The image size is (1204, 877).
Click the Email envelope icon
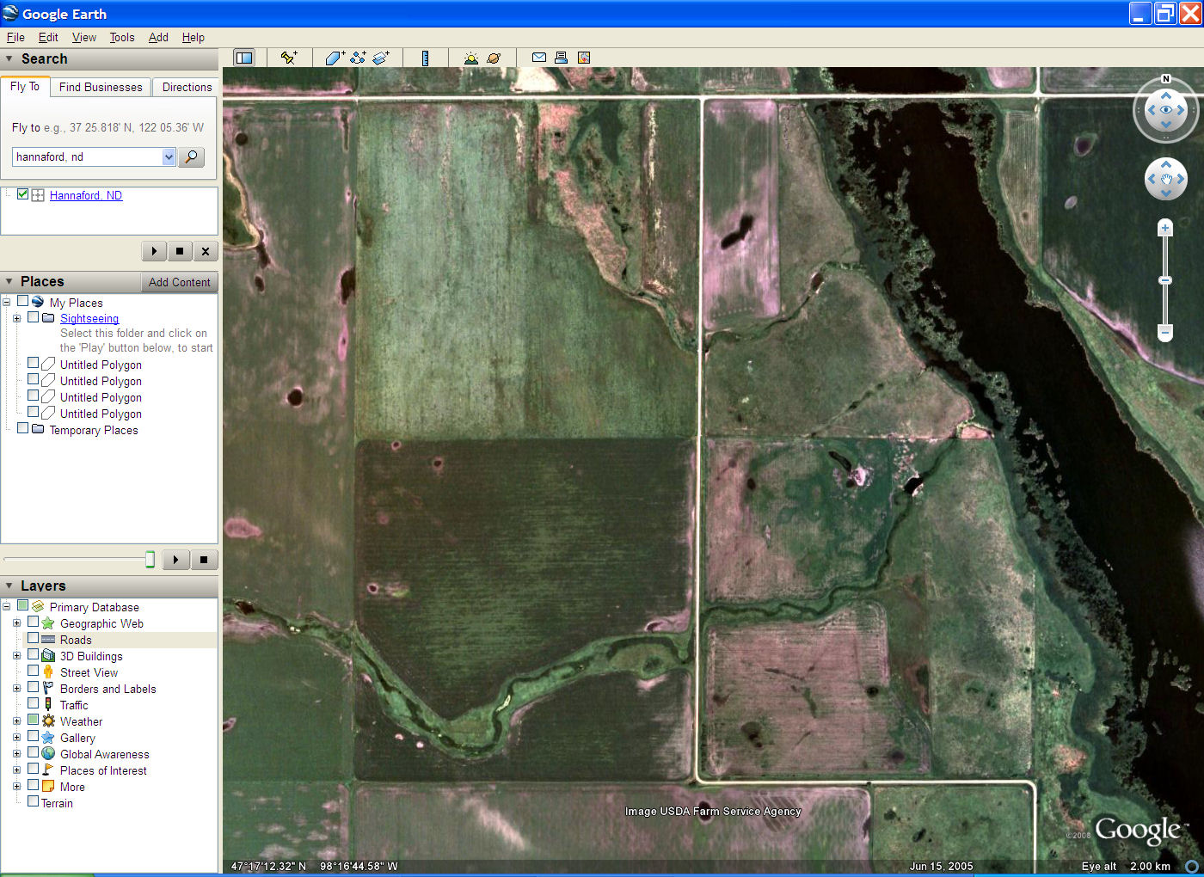coord(539,58)
